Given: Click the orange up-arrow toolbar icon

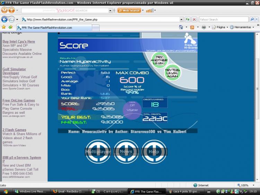Looking at the screenshot, I should [x=11, y=10].
